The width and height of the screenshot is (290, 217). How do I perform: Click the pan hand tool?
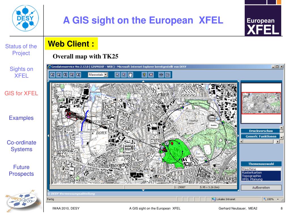pyautogui.click(x=131, y=75)
